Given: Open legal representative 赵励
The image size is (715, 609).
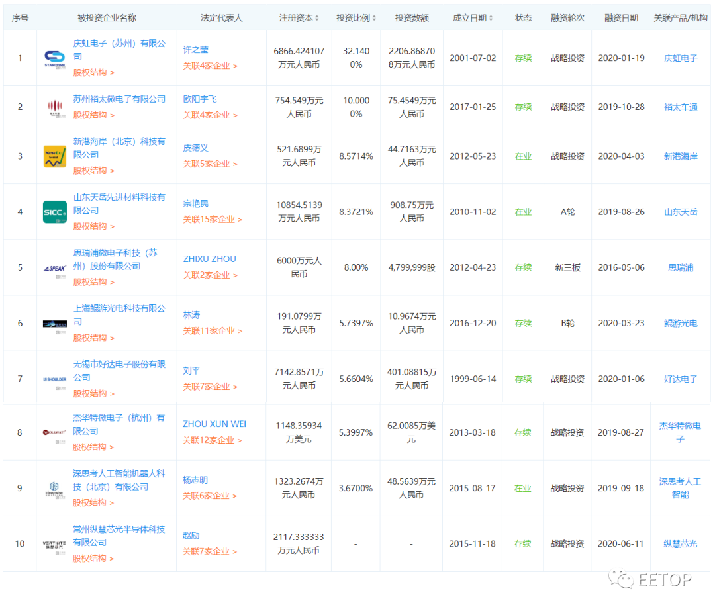Looking at the screenshot, I should (191, 536).
